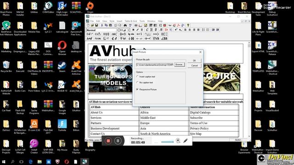The width and height of the screenshot is (294, 165).
Task: Click the Steam desktop icon
Action: tap(62, 67)
